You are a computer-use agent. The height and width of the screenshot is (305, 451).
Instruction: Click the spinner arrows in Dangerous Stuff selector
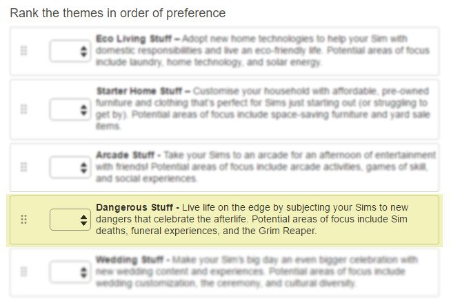coord(83,220)
